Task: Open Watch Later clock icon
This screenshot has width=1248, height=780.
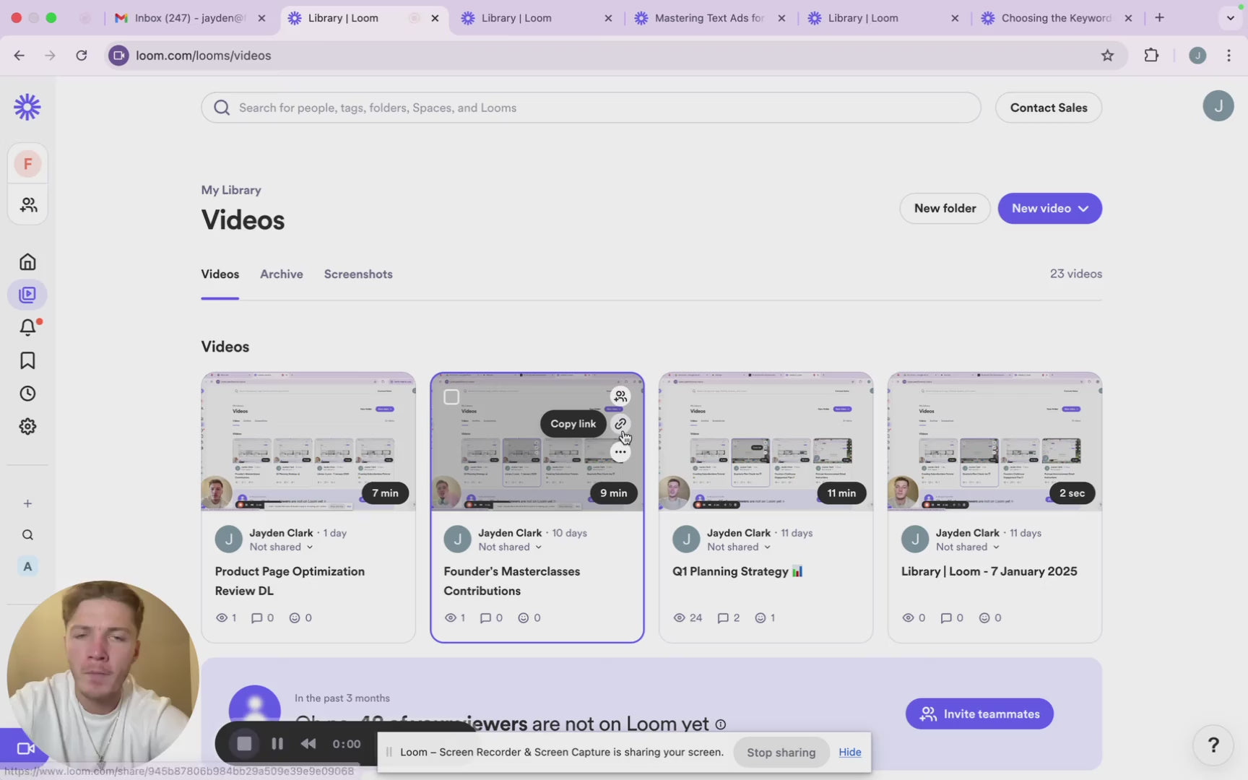Action: tap(27, 394)
